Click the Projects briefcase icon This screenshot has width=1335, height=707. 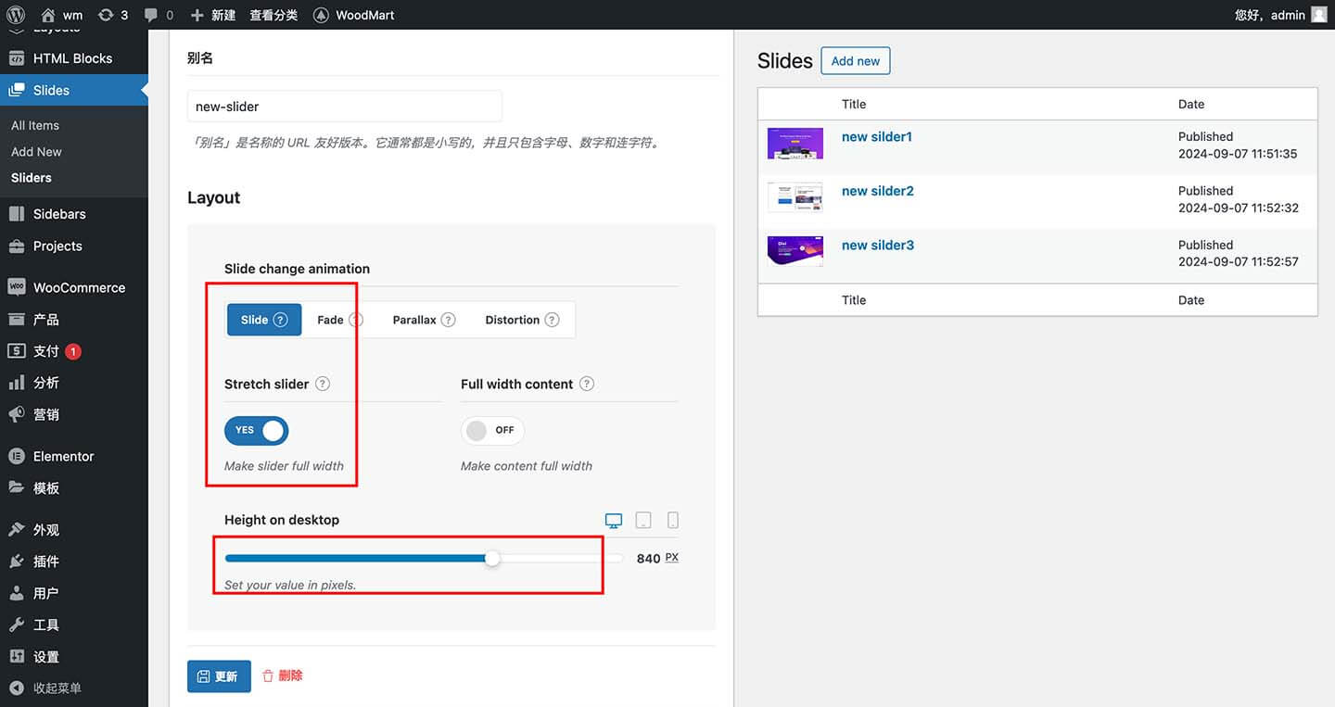(x=17, y=246)
